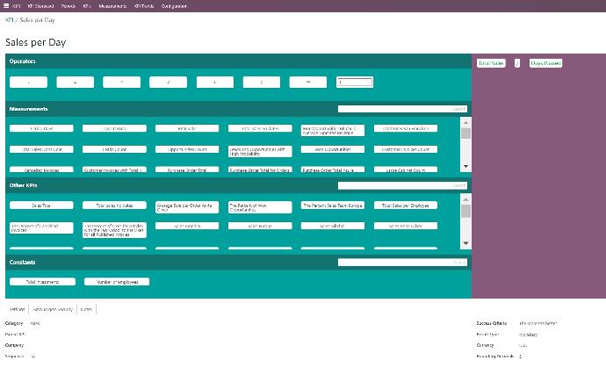Add Customer Invoices Count measurement
Screen dimensions: 606x375
click(406, 149)
